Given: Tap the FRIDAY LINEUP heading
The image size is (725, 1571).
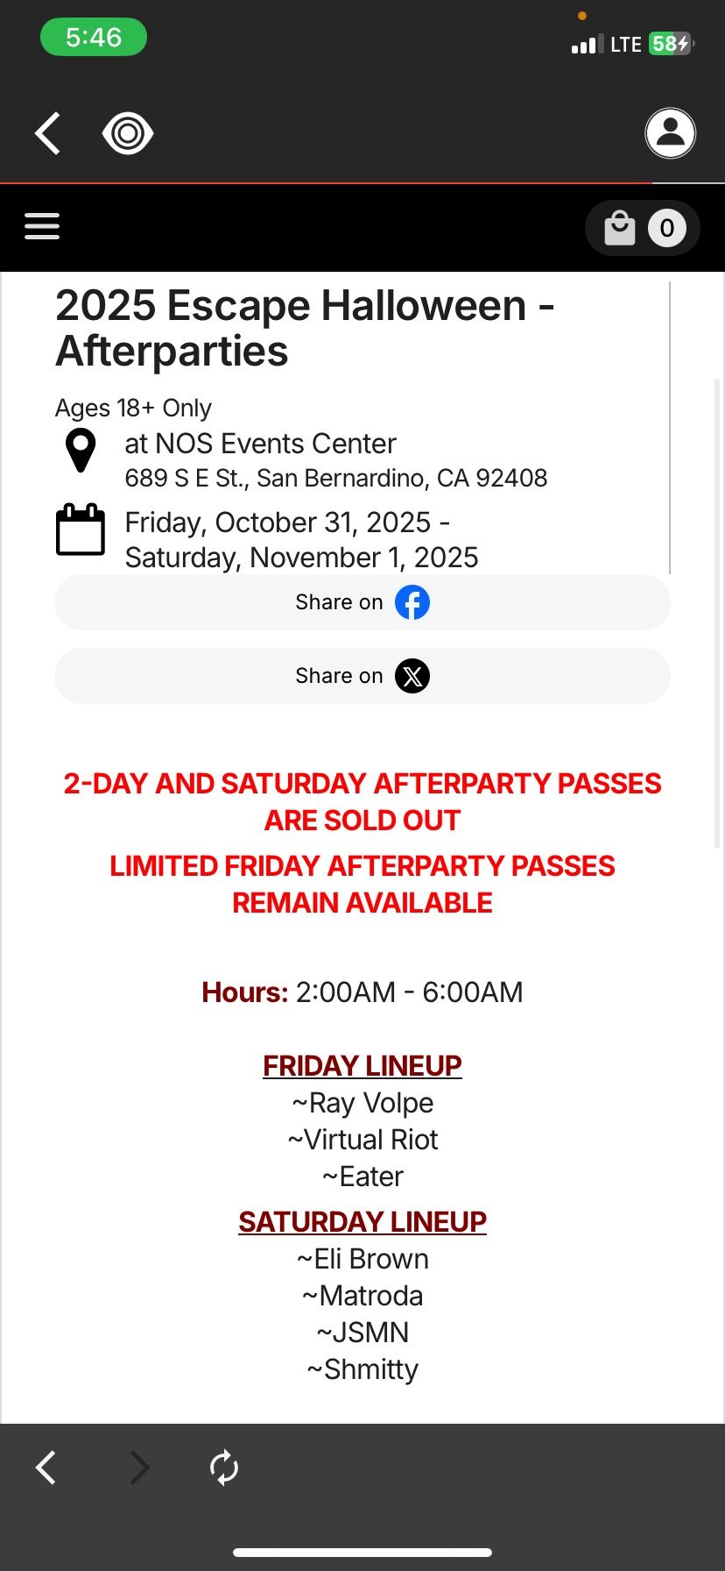Looking at the screenshot, I should [362, 1064].
